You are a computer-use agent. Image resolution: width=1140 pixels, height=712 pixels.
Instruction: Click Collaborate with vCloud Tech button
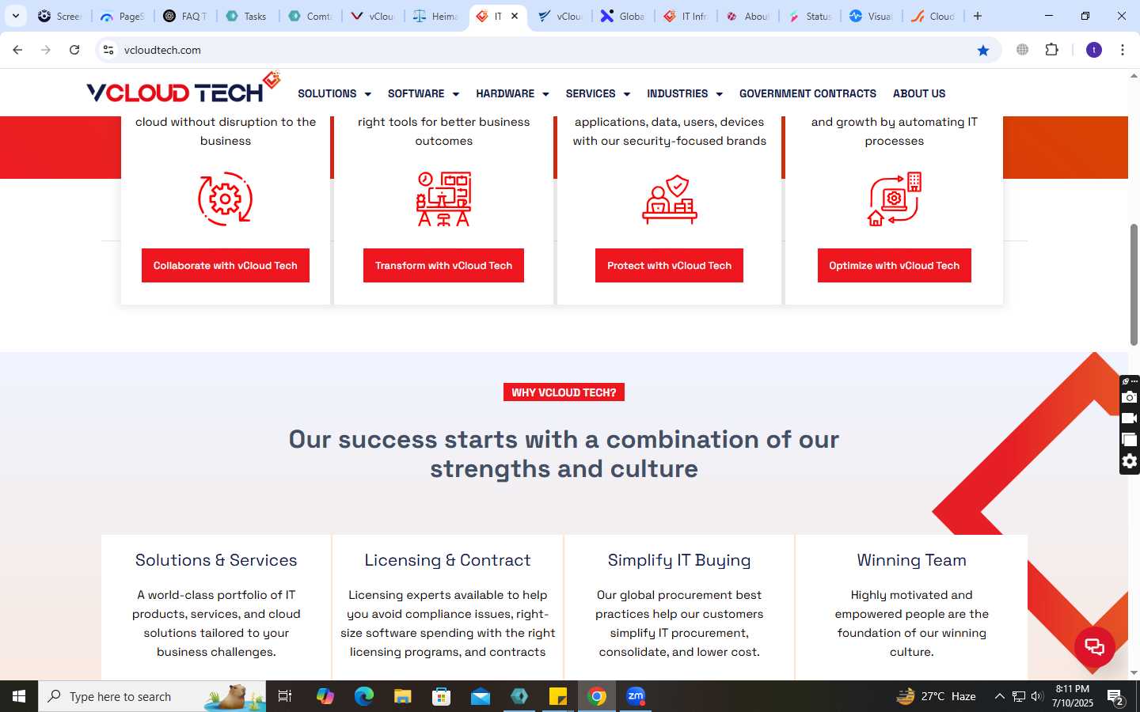[226, 266]
